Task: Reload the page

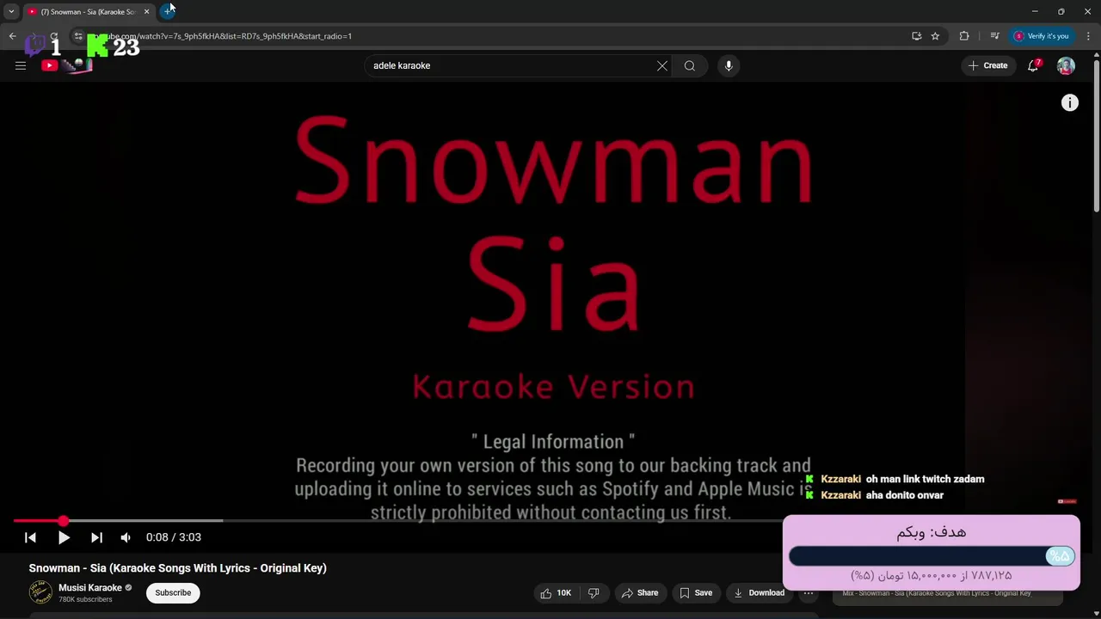Action: (54, 36)
